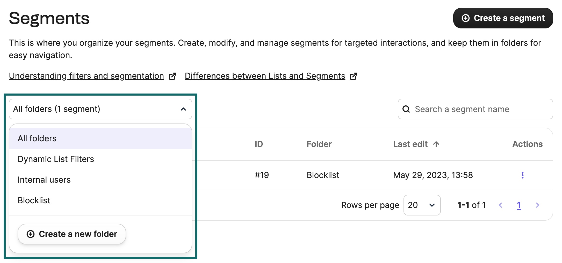
Task: Sort by the Last edit column header
Action: pos(410,144)
